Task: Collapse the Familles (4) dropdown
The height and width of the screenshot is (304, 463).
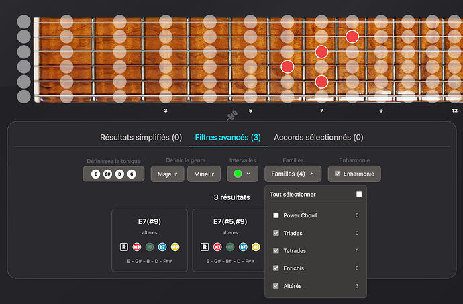Action: click(x=292, y=174)
